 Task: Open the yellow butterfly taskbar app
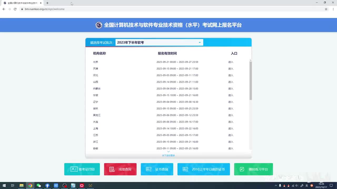coord(90,186)
